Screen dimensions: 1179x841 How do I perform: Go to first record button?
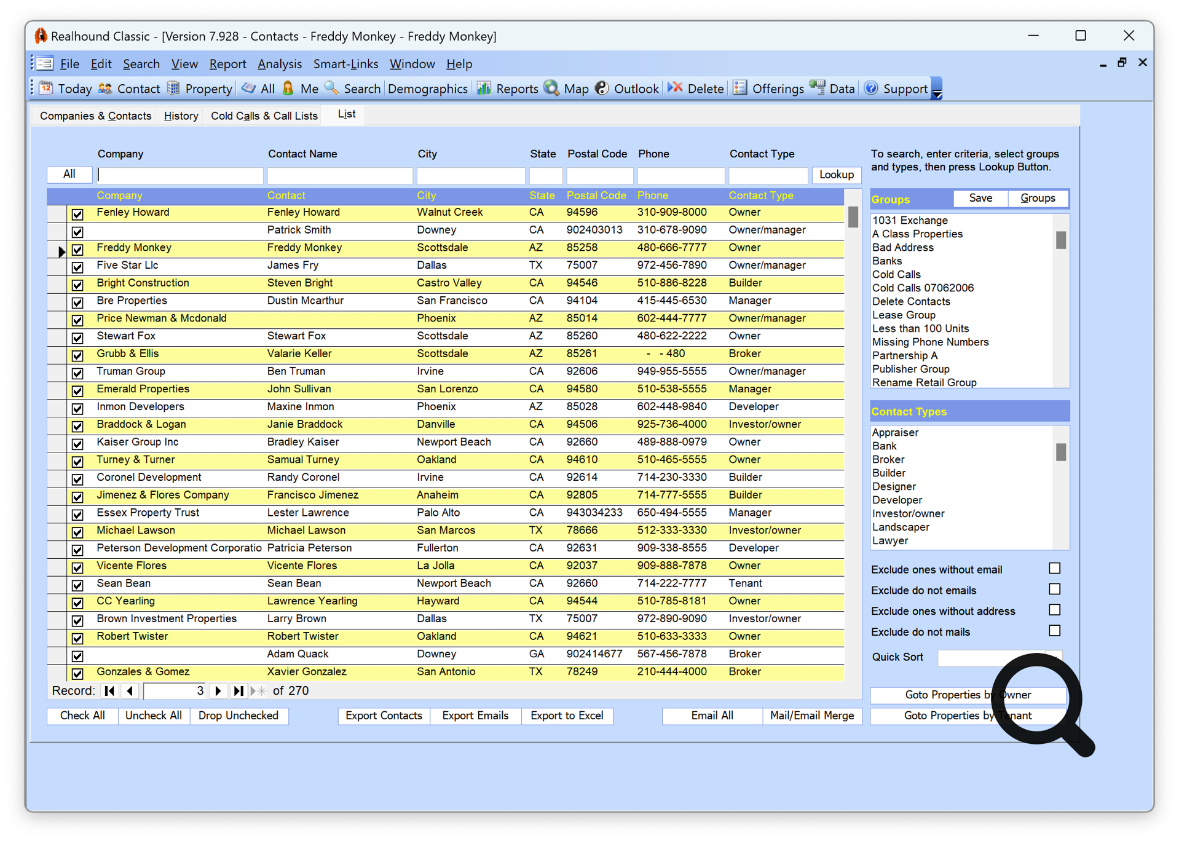(109, 691)
